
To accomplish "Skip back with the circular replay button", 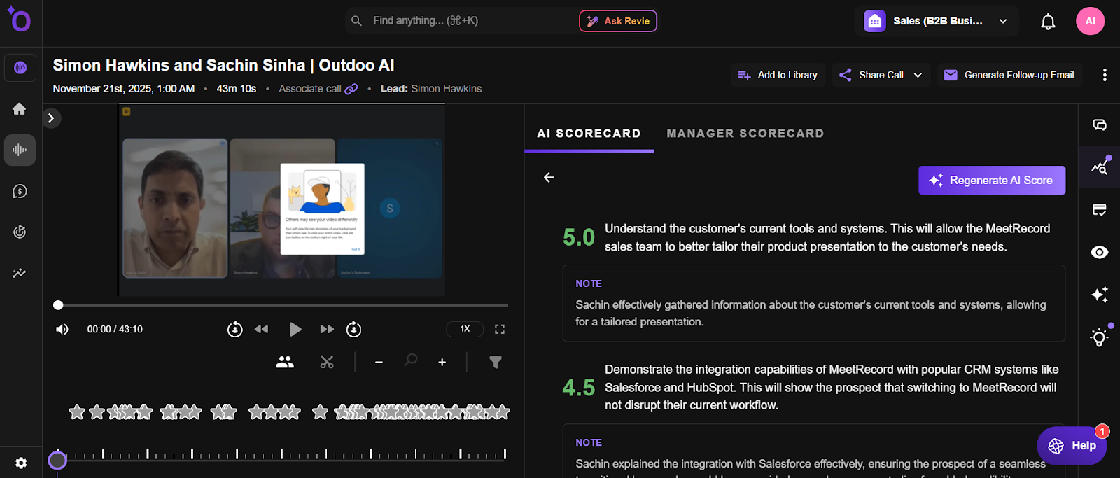I will click(235, 329).
